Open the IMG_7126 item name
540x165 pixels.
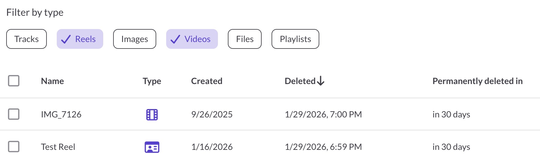point(61,114)
